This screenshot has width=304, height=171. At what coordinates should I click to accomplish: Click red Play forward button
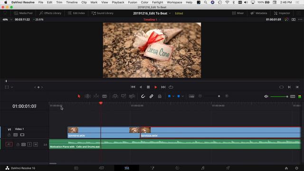tap(156, 87)
